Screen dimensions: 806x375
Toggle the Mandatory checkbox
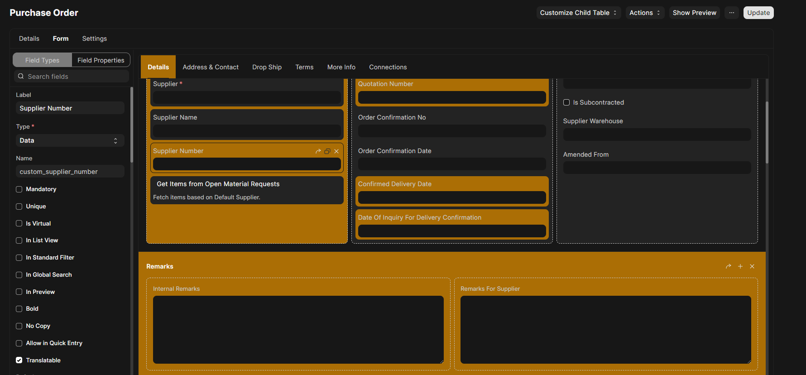[x=19, y=189]
